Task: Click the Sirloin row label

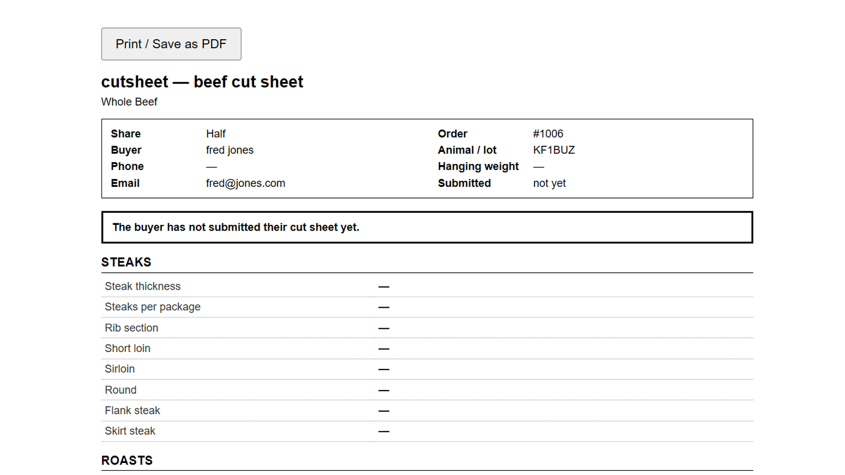Action: tap(120, 369)
